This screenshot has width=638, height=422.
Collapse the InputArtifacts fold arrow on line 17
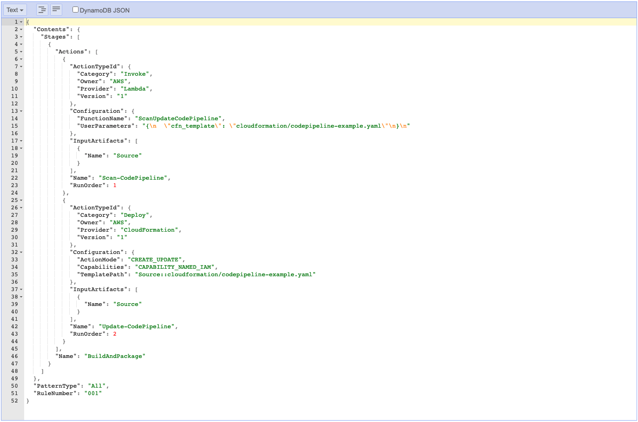coord(21,141)
